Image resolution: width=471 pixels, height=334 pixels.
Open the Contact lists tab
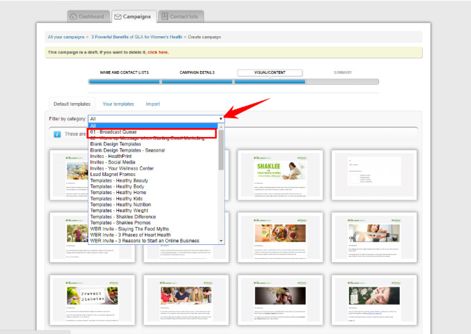click(181, 17)
